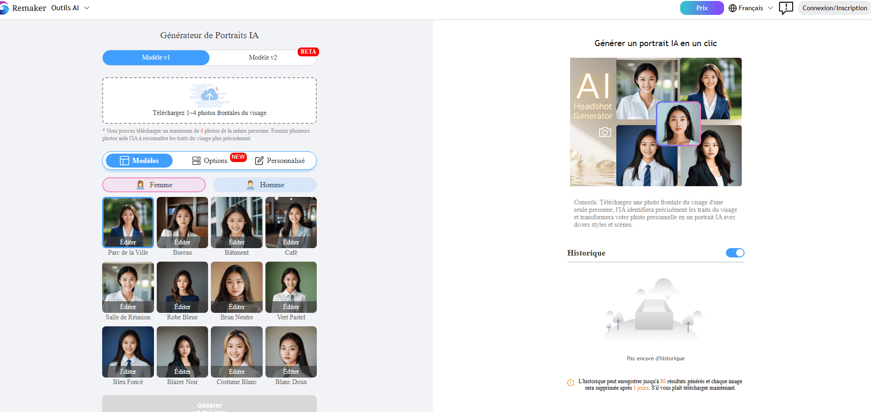
Task: Click the 'Générateur de Portraits IA' heading
Action: (209, 35)
